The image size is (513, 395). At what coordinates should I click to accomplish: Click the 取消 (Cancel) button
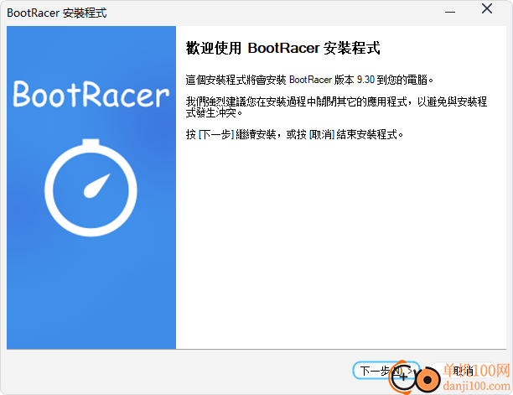click(x=464, y=371)
